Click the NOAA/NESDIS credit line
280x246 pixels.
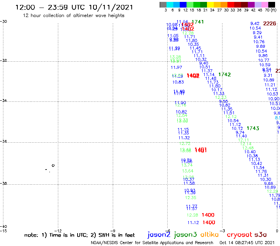pyautogui.click(x=152, y=243)
